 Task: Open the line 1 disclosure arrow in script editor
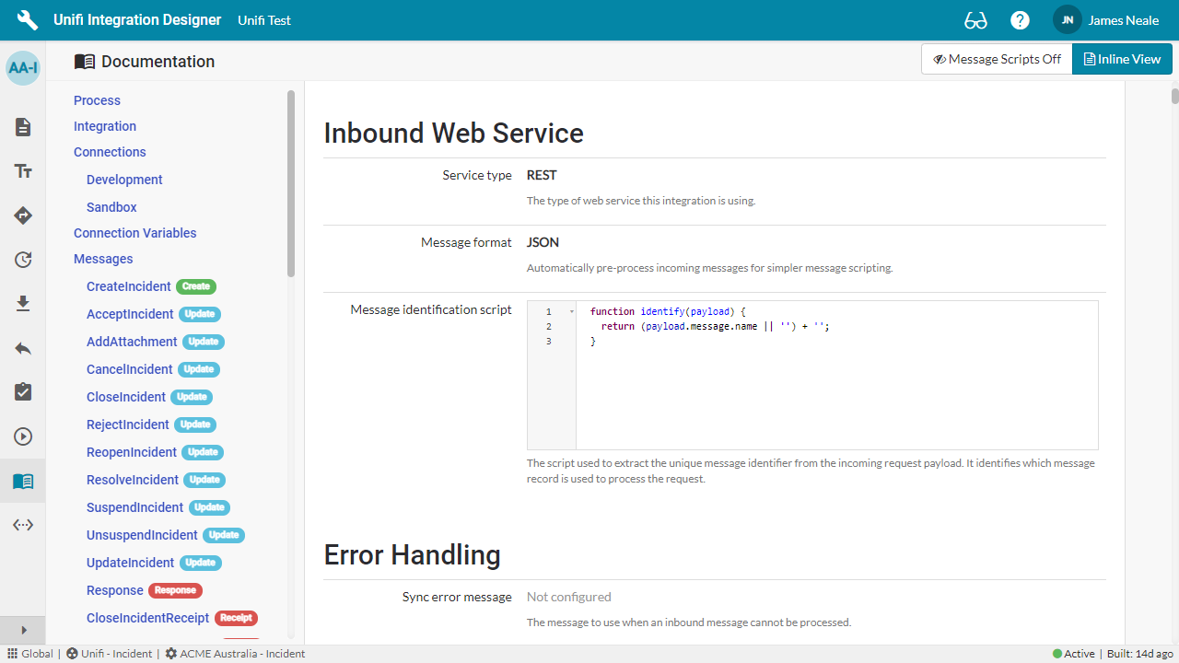pos(570,311)
